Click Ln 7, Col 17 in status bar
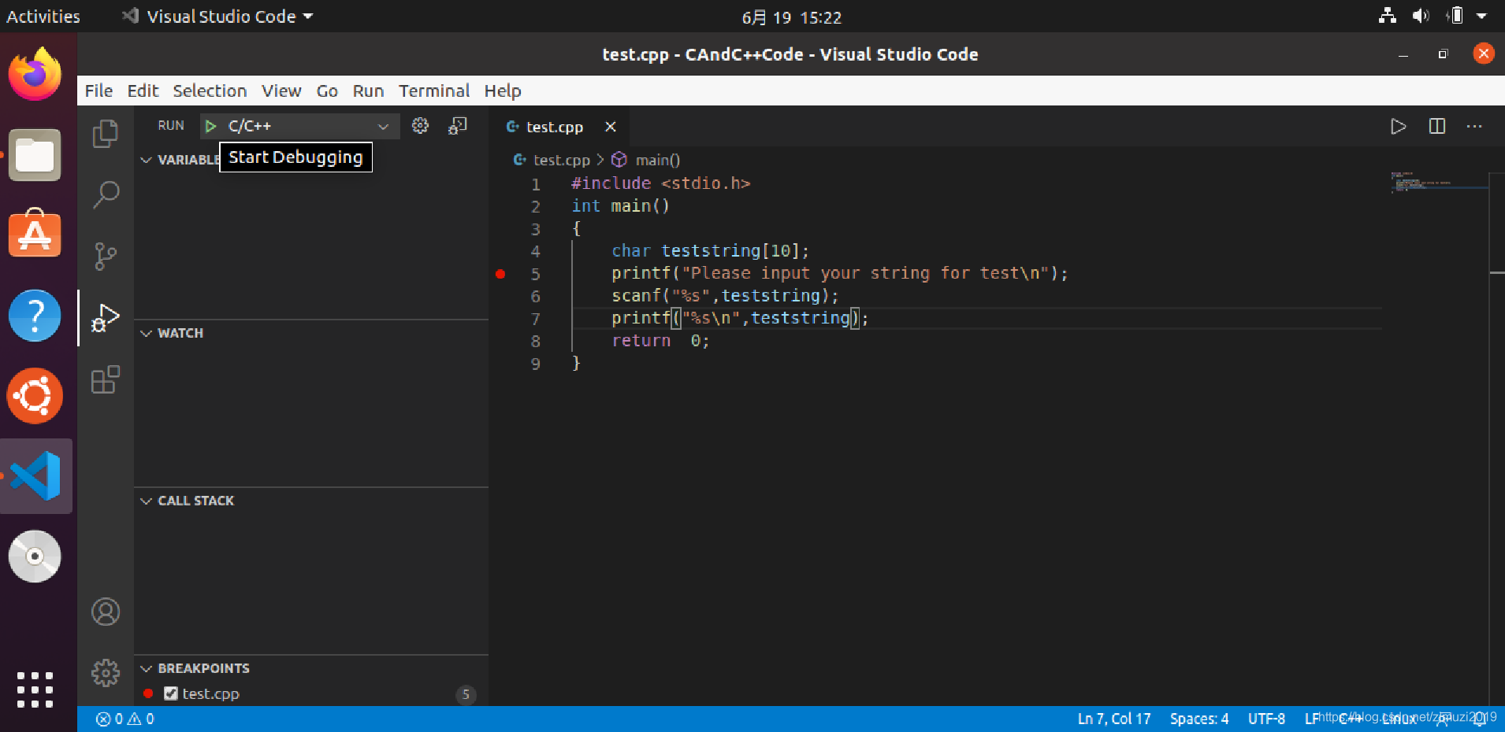This screenshot has width=1505, height=732. (x=1114, y=719)
